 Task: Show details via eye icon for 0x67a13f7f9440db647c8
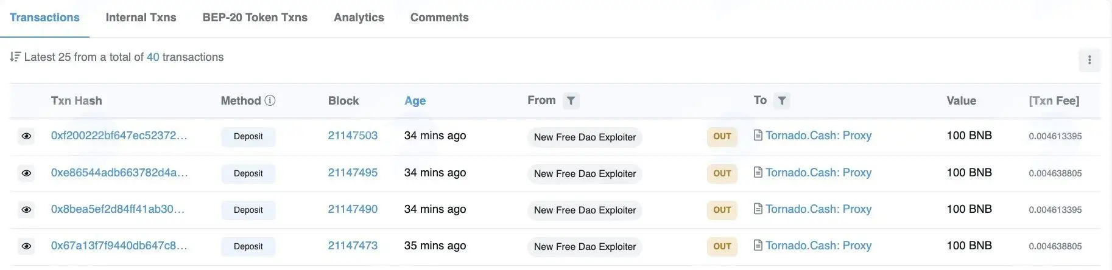(x=26, y=246)
